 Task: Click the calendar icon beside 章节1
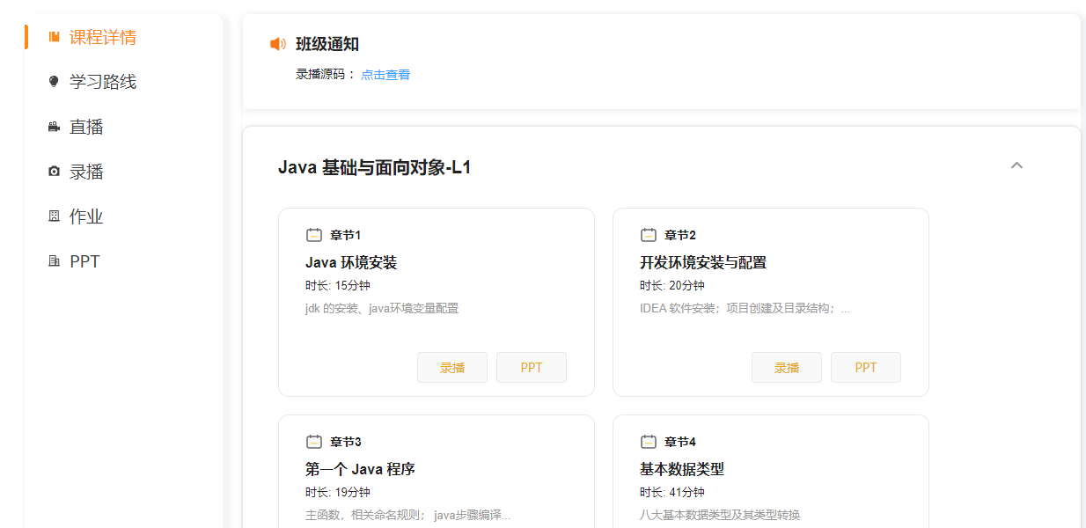[x=314, y=235]
